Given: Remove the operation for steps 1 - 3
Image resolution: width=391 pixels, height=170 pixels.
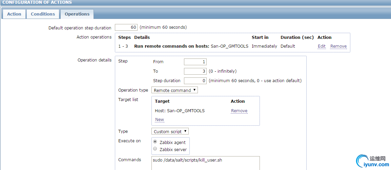Looking at the screenshot, I should (338, 46).
